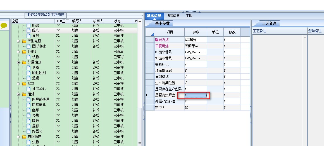This screenshot has height=146, width=324.
Task: Click the 图镀菲林 parameter cell
Action: click(196, 46)
